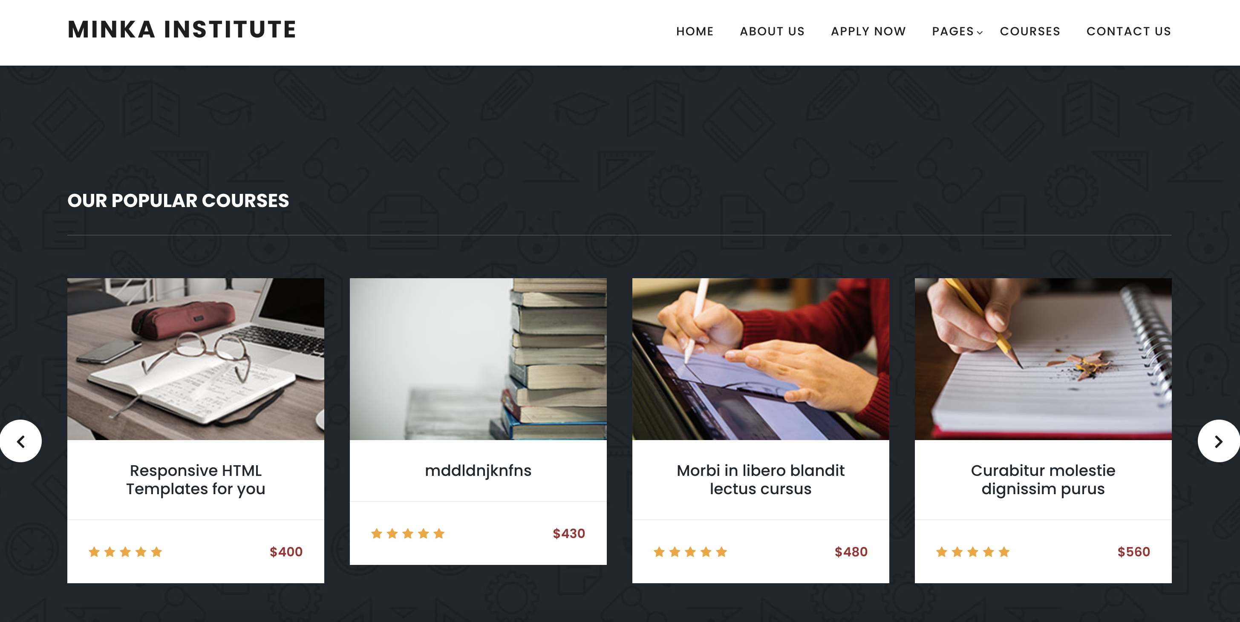Viewport: 1240px width, 622px height.
Task: Click the tablet drawing course image
Action: pos(761,359)
